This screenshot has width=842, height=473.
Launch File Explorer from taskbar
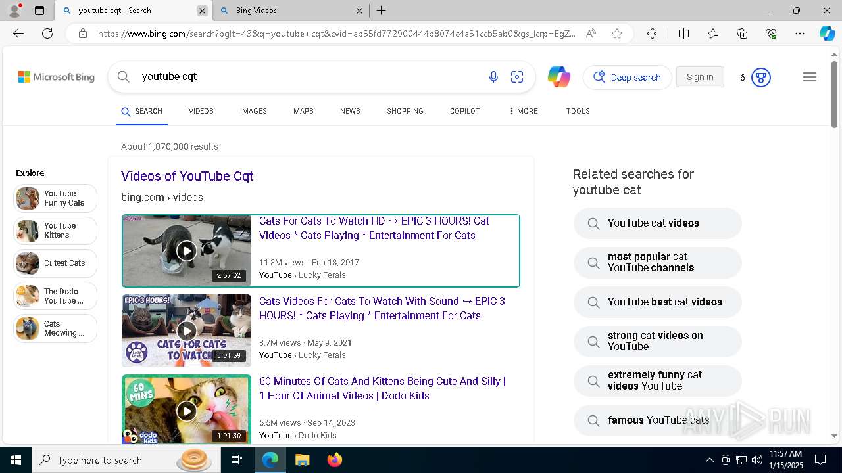click(302, 460)
